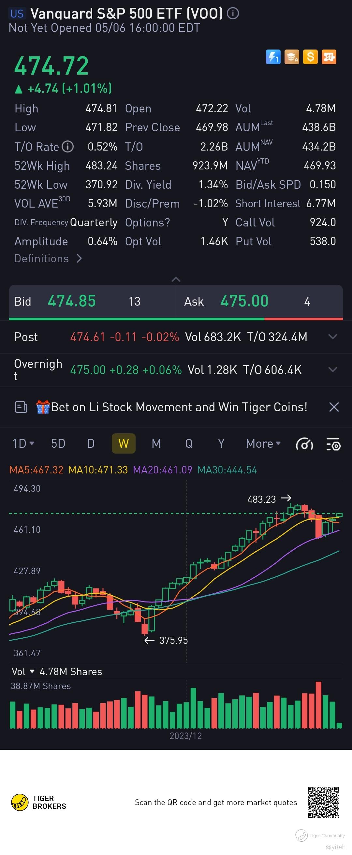Screen dimensions: 352x855
Task: Tap the MA10:471.33 indicator label
Action: 98,470
